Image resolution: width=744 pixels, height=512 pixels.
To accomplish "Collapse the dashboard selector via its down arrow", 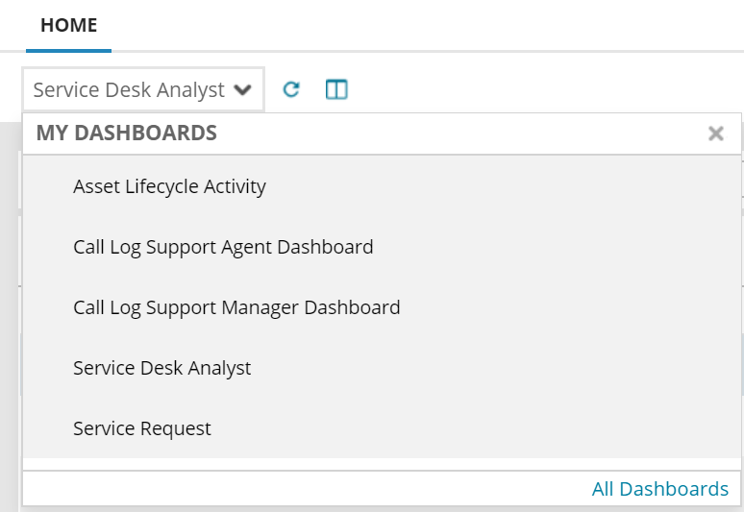I will (243, 89).
